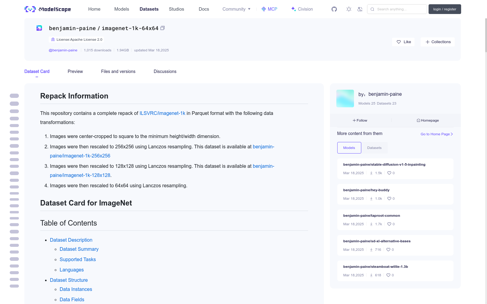Open the benjamin-paine/taproot-common model card
Viewport: 487px width, 304px height.
tap(395, 220)
